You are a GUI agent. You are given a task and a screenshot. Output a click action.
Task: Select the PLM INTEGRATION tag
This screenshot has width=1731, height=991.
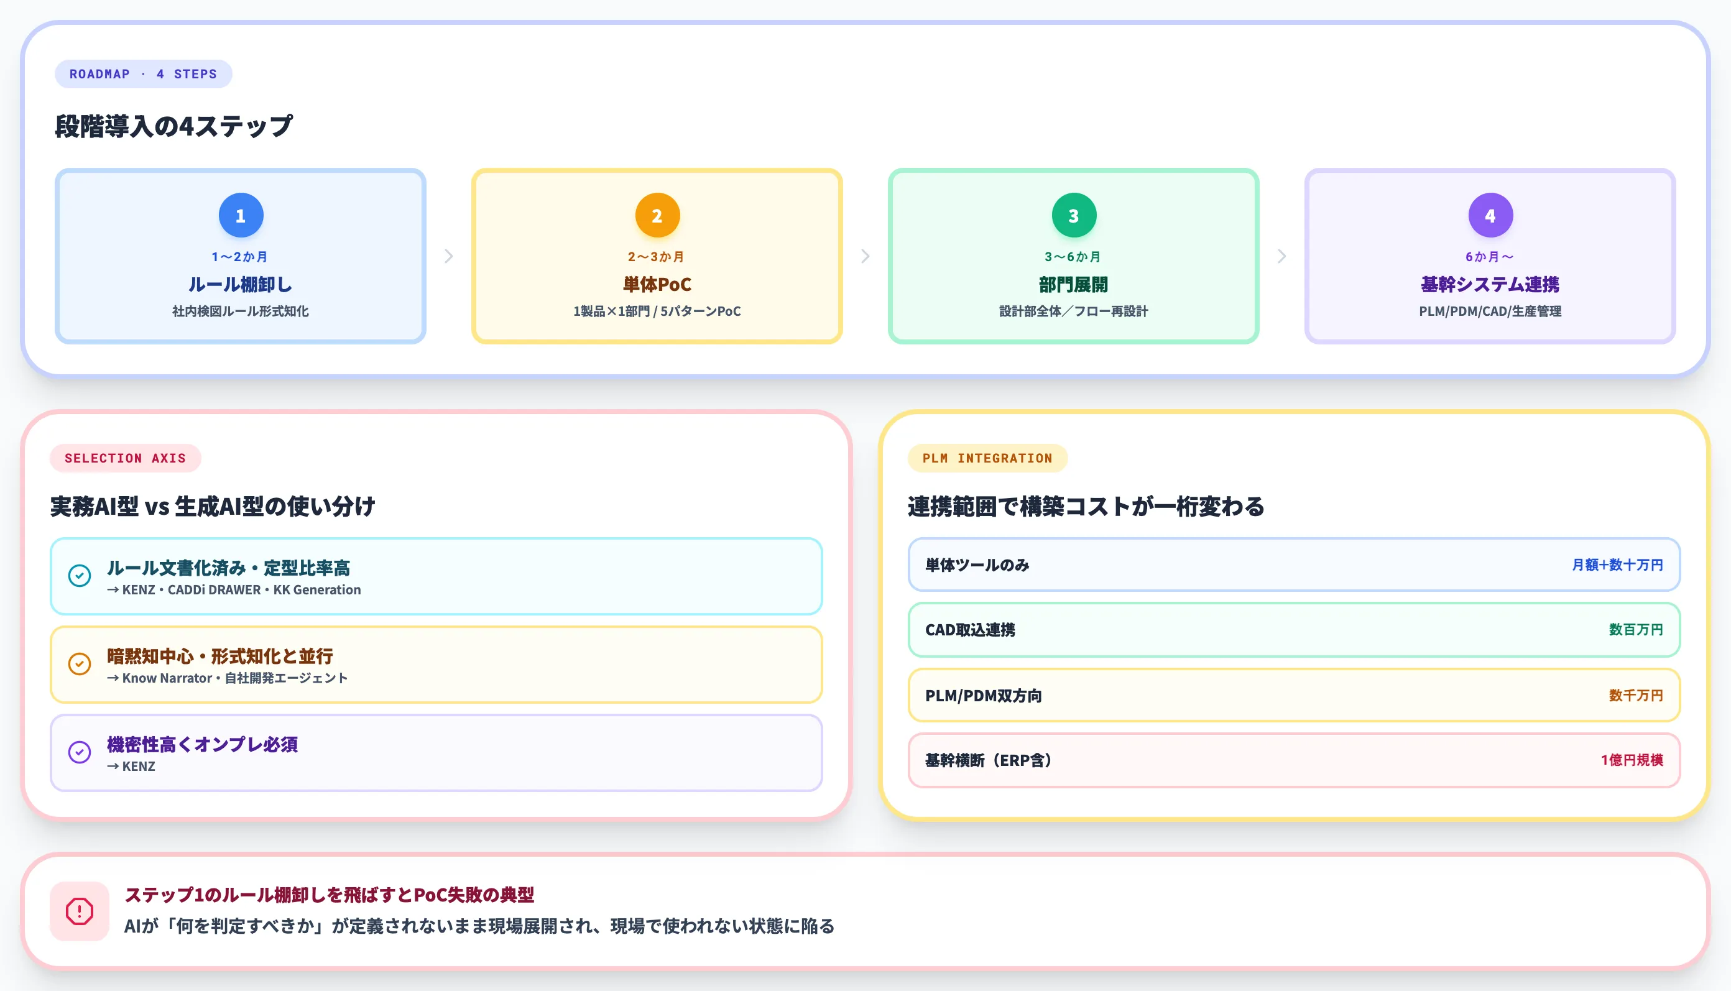987,458
